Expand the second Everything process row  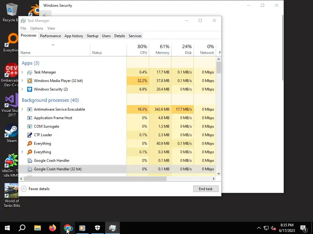[x=22, y=152]
